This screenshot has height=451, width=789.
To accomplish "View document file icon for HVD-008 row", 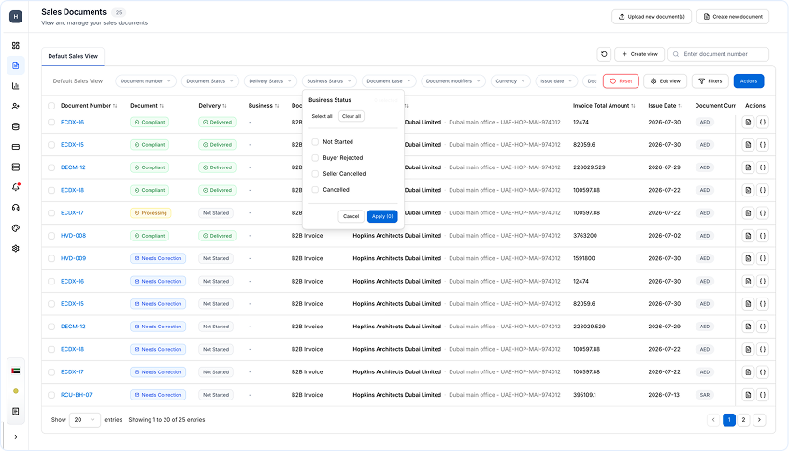I will point(748,236).
